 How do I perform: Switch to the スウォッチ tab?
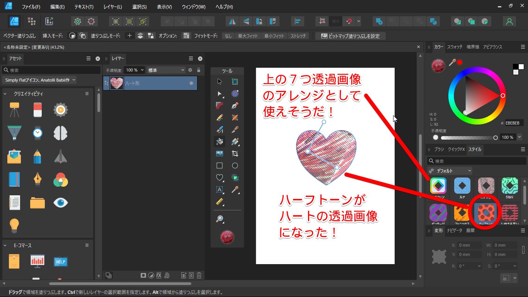click(455, 47)
